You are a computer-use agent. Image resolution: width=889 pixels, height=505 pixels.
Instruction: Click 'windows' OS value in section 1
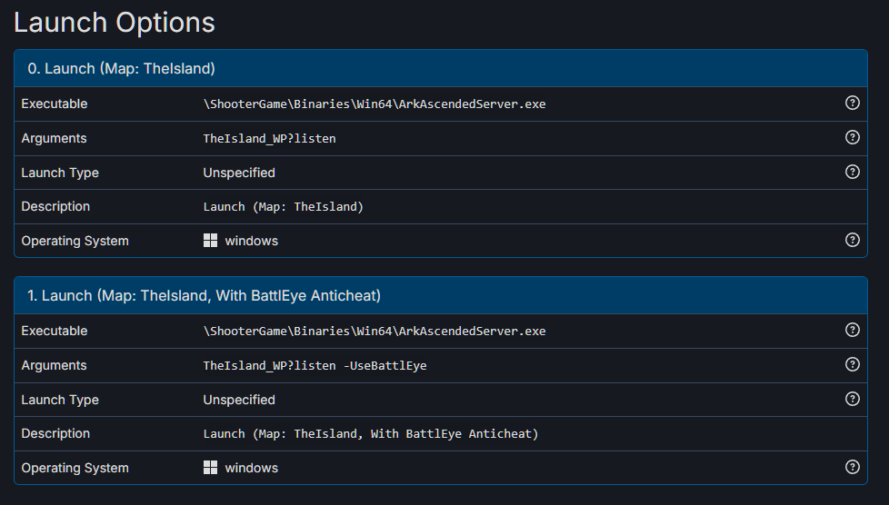pyautogui.click(x=252, y=468)
